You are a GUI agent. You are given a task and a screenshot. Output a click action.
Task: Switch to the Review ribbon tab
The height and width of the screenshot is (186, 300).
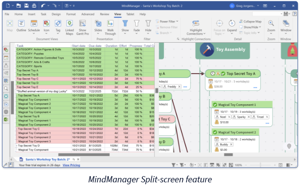105,14
